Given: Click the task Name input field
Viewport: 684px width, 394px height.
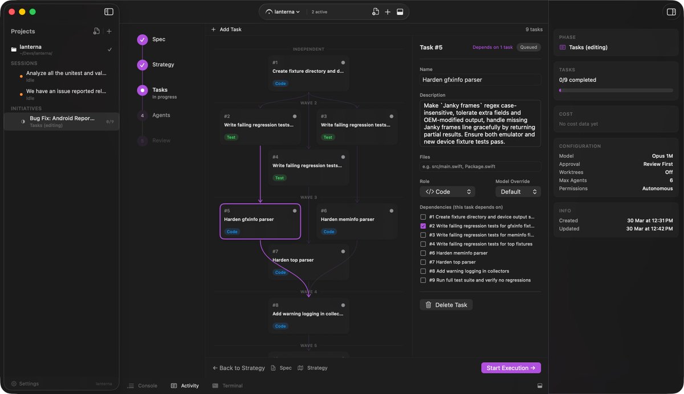Looking at the screenshot, I should click(481, 80).
